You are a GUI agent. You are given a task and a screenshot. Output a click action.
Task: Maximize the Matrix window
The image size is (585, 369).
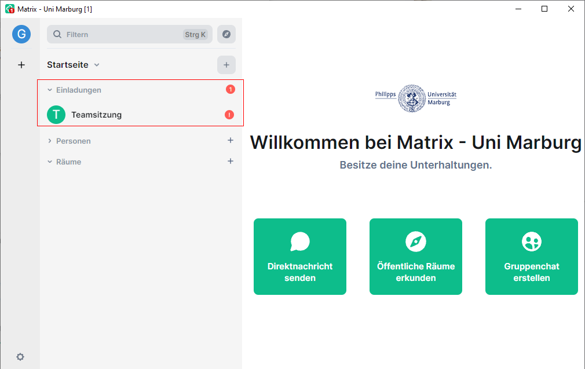pos(544,9)
